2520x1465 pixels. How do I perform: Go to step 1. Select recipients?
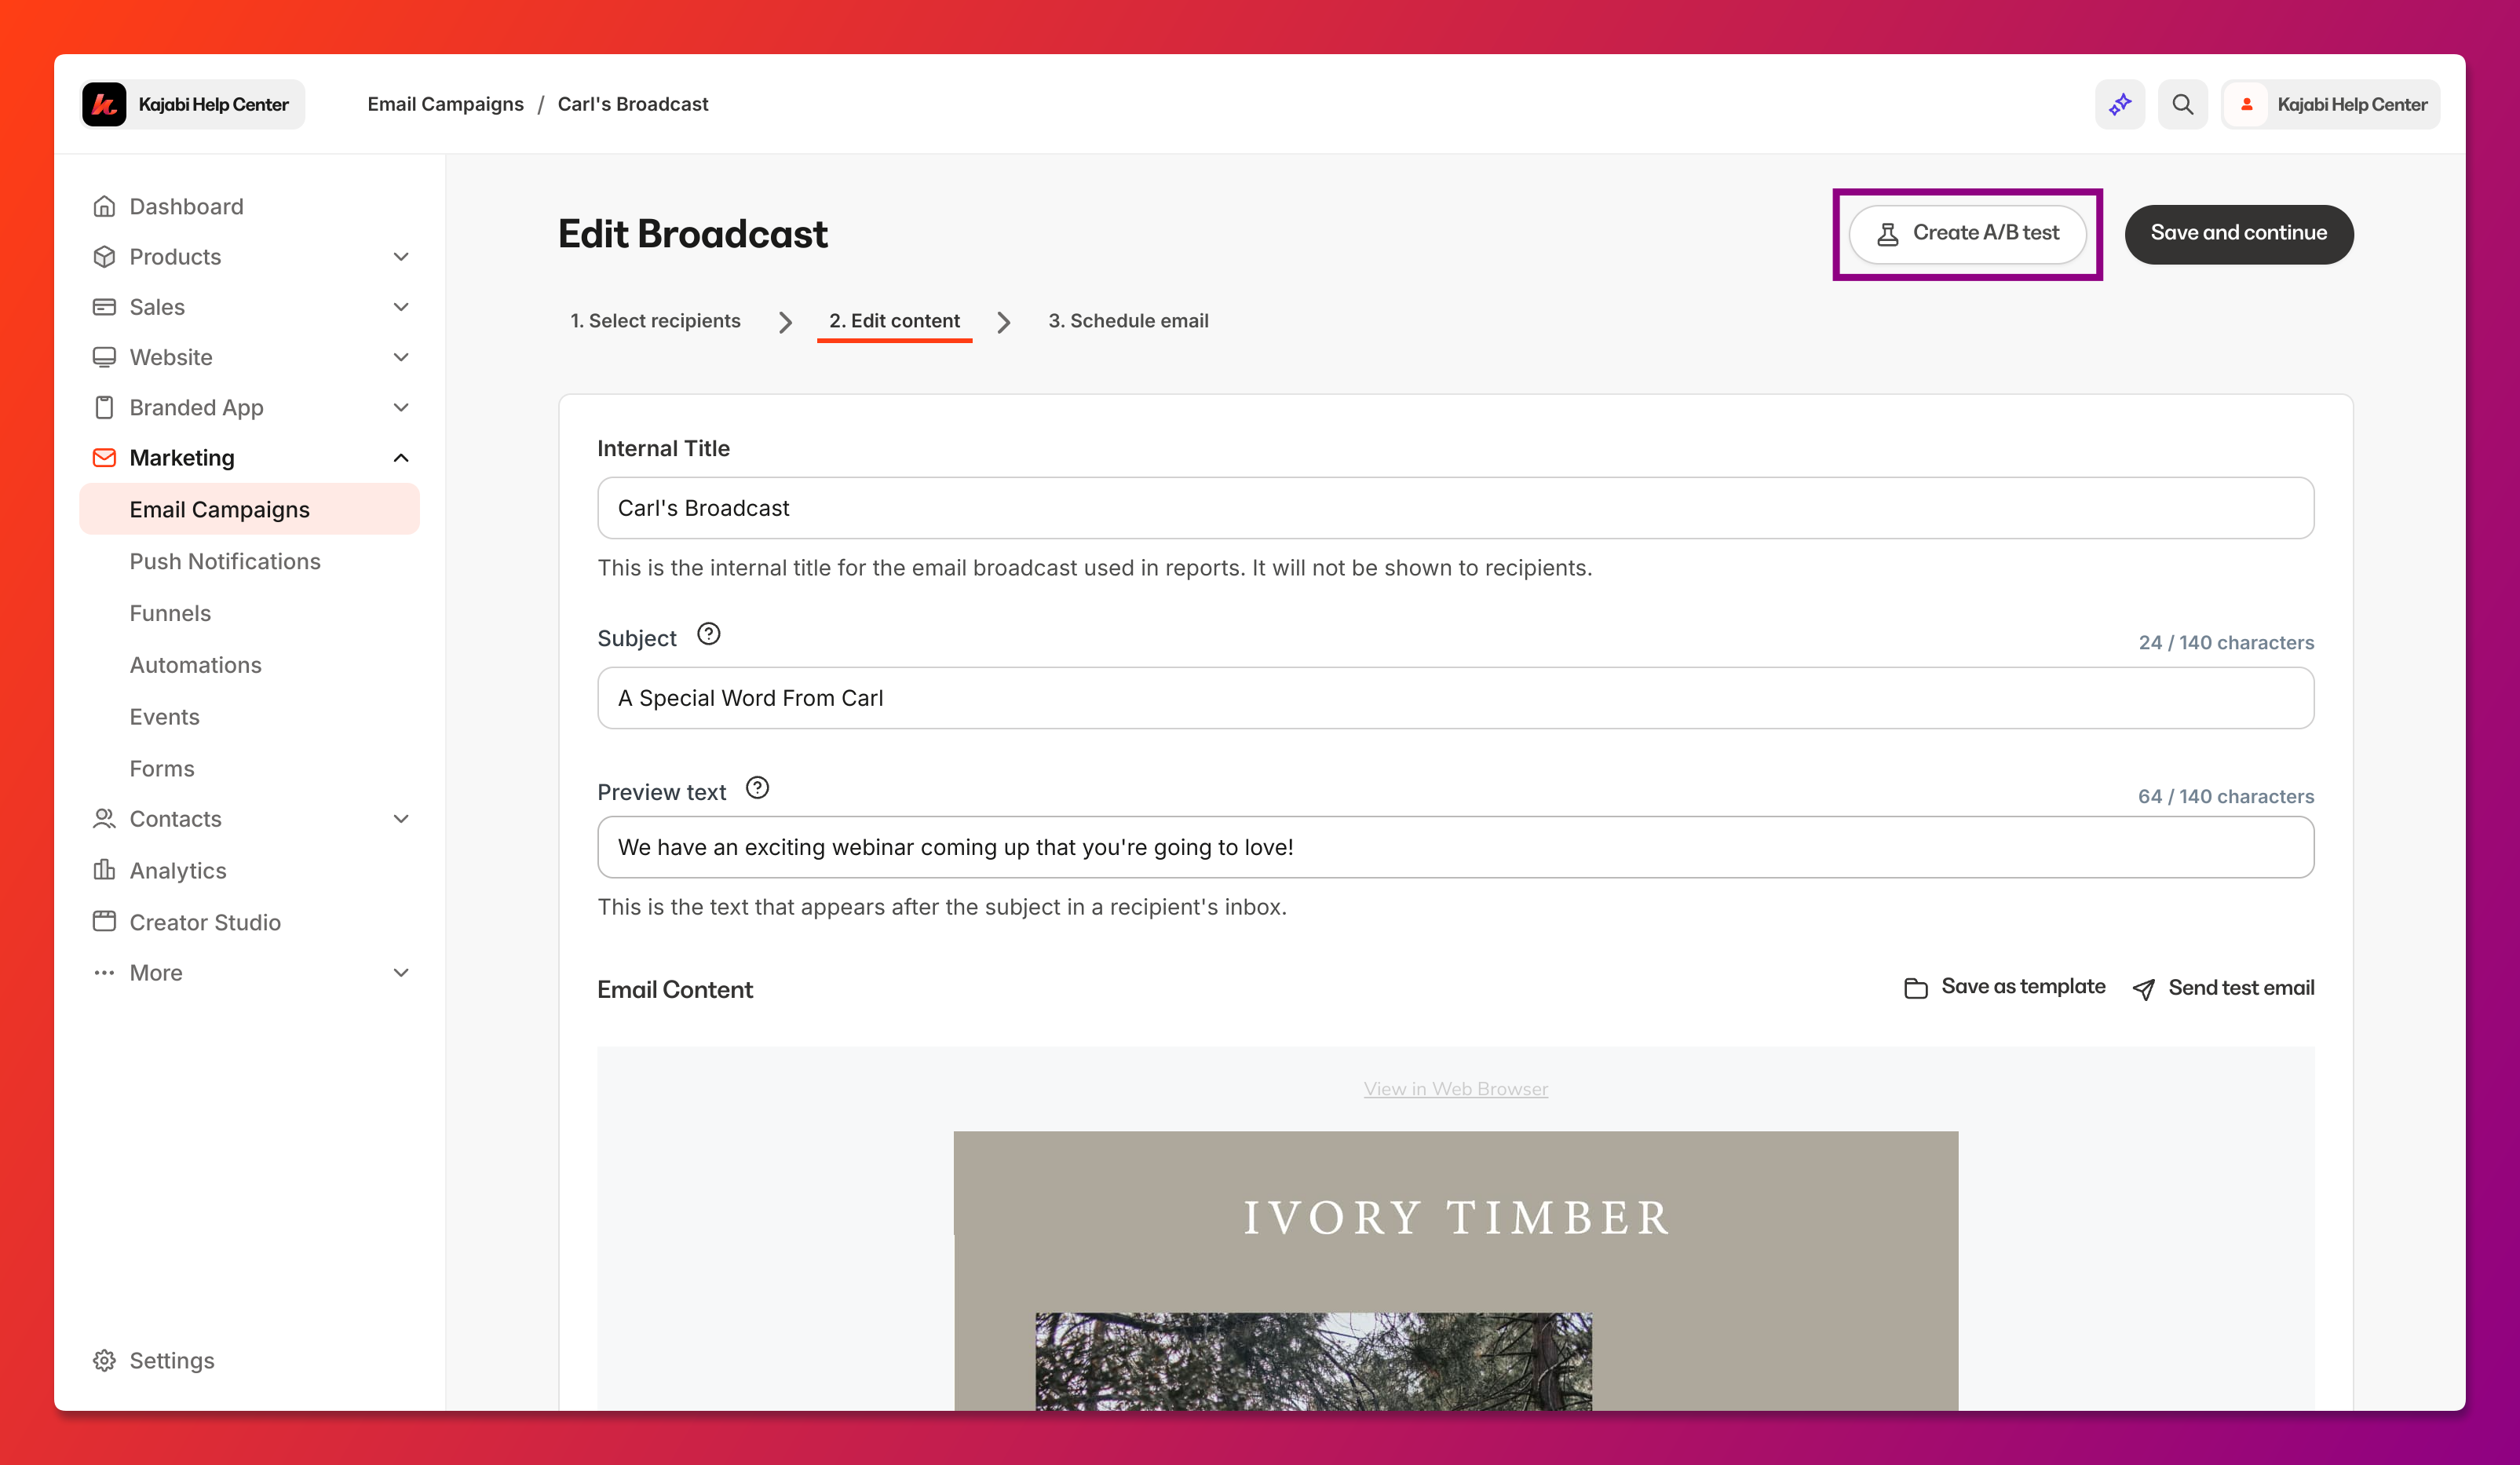(x=655, y=321)
